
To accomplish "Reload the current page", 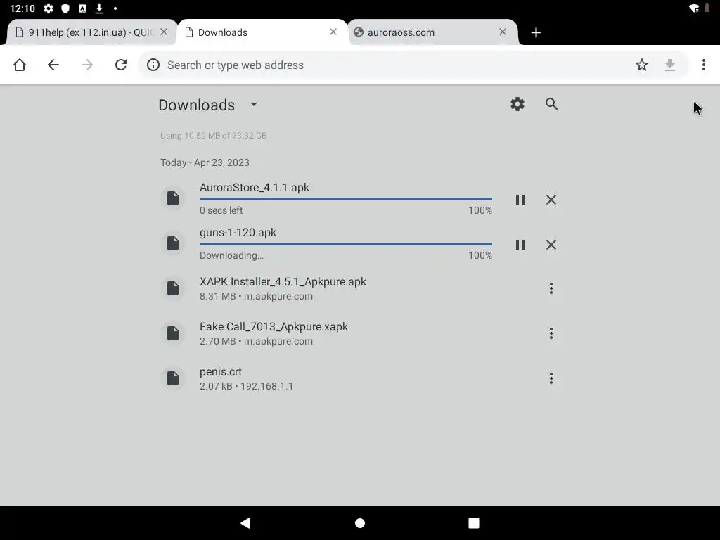I will click(x=121, y=65).
